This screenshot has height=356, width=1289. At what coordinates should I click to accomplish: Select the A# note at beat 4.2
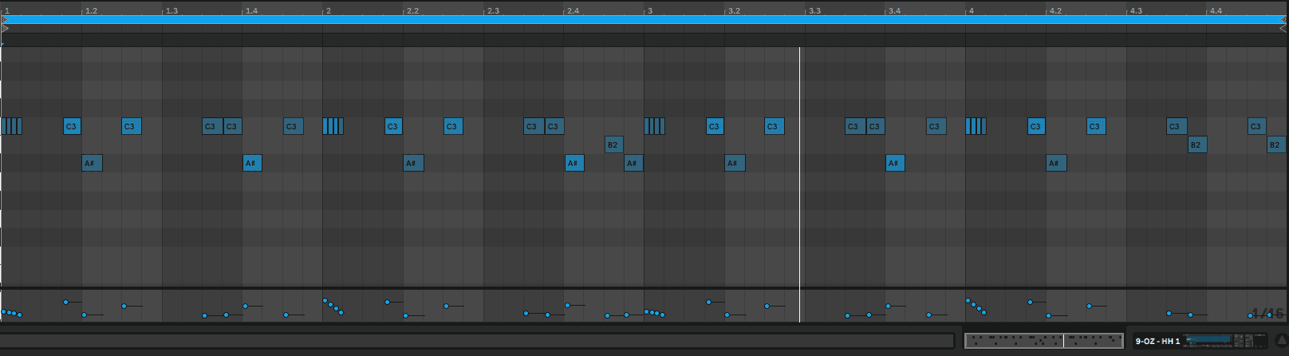tap(1056, 163)
